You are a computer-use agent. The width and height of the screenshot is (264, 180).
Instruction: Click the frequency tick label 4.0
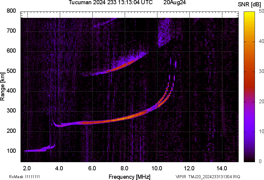59,168
